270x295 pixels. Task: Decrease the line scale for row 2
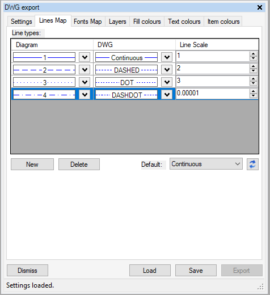(x=253, y=71)
